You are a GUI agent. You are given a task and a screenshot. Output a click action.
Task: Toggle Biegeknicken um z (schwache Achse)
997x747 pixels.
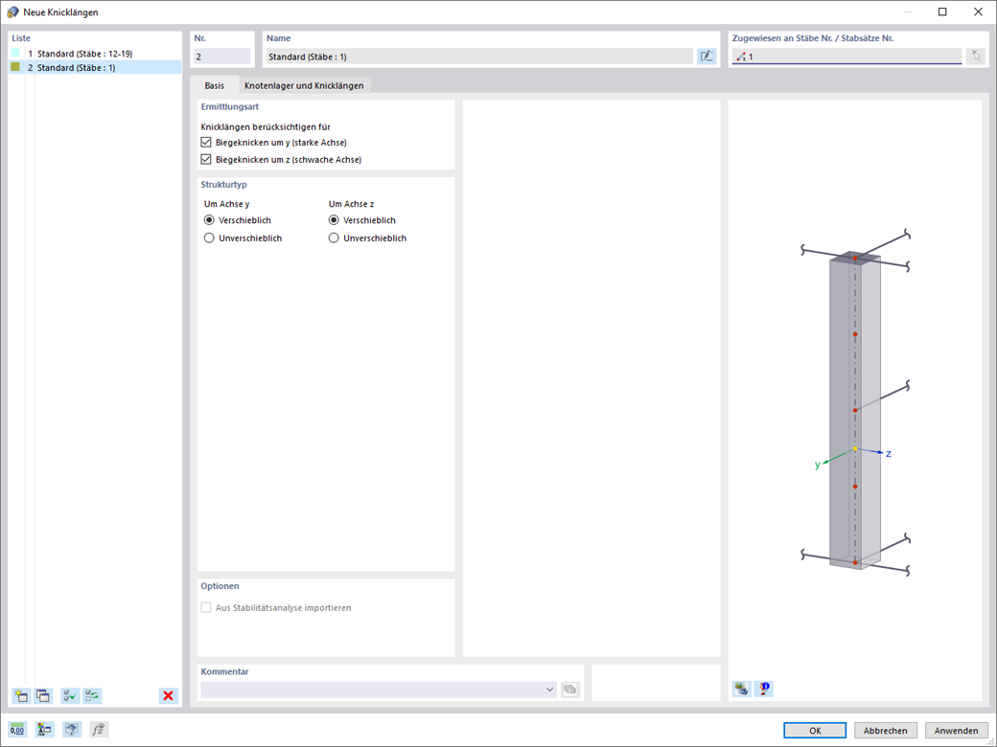coord(206,159)
